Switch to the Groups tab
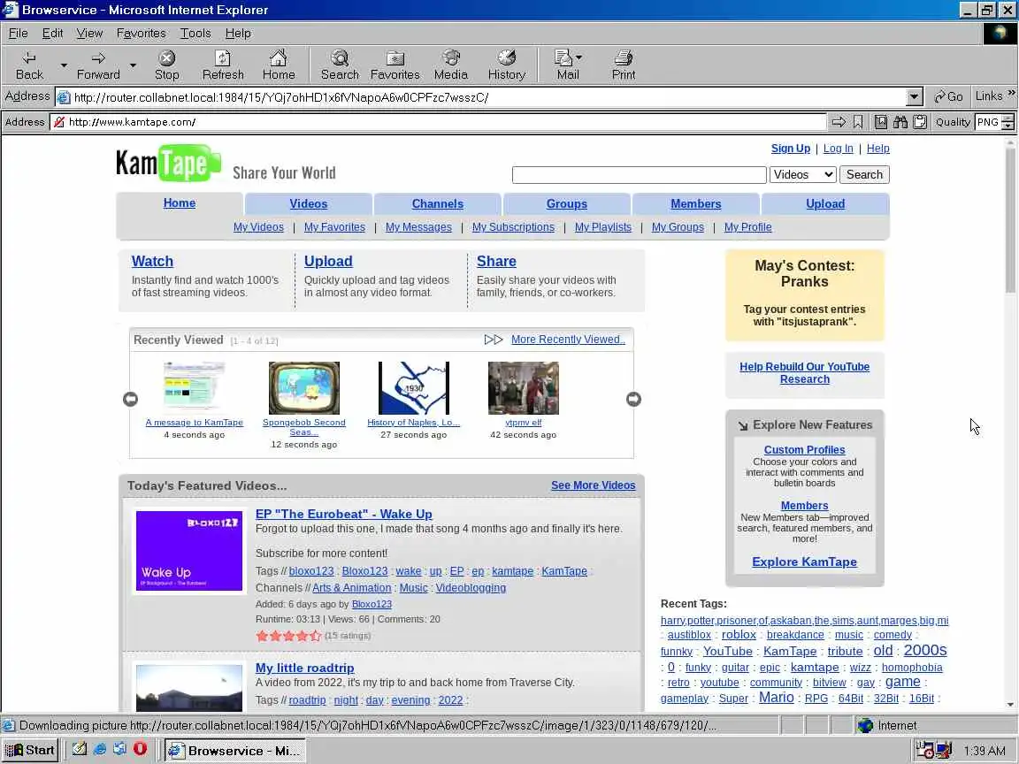Image resolution: width=1019 pixels, height=764 pixels. pos(567,204)
